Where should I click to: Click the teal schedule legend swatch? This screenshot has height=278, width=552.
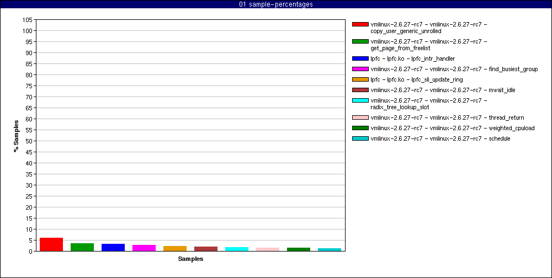click(360, 138)
